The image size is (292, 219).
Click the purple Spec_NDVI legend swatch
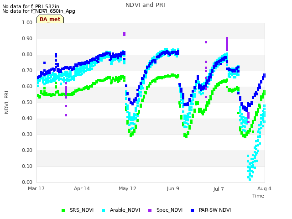pyautogui.click(x=150, y=210)
